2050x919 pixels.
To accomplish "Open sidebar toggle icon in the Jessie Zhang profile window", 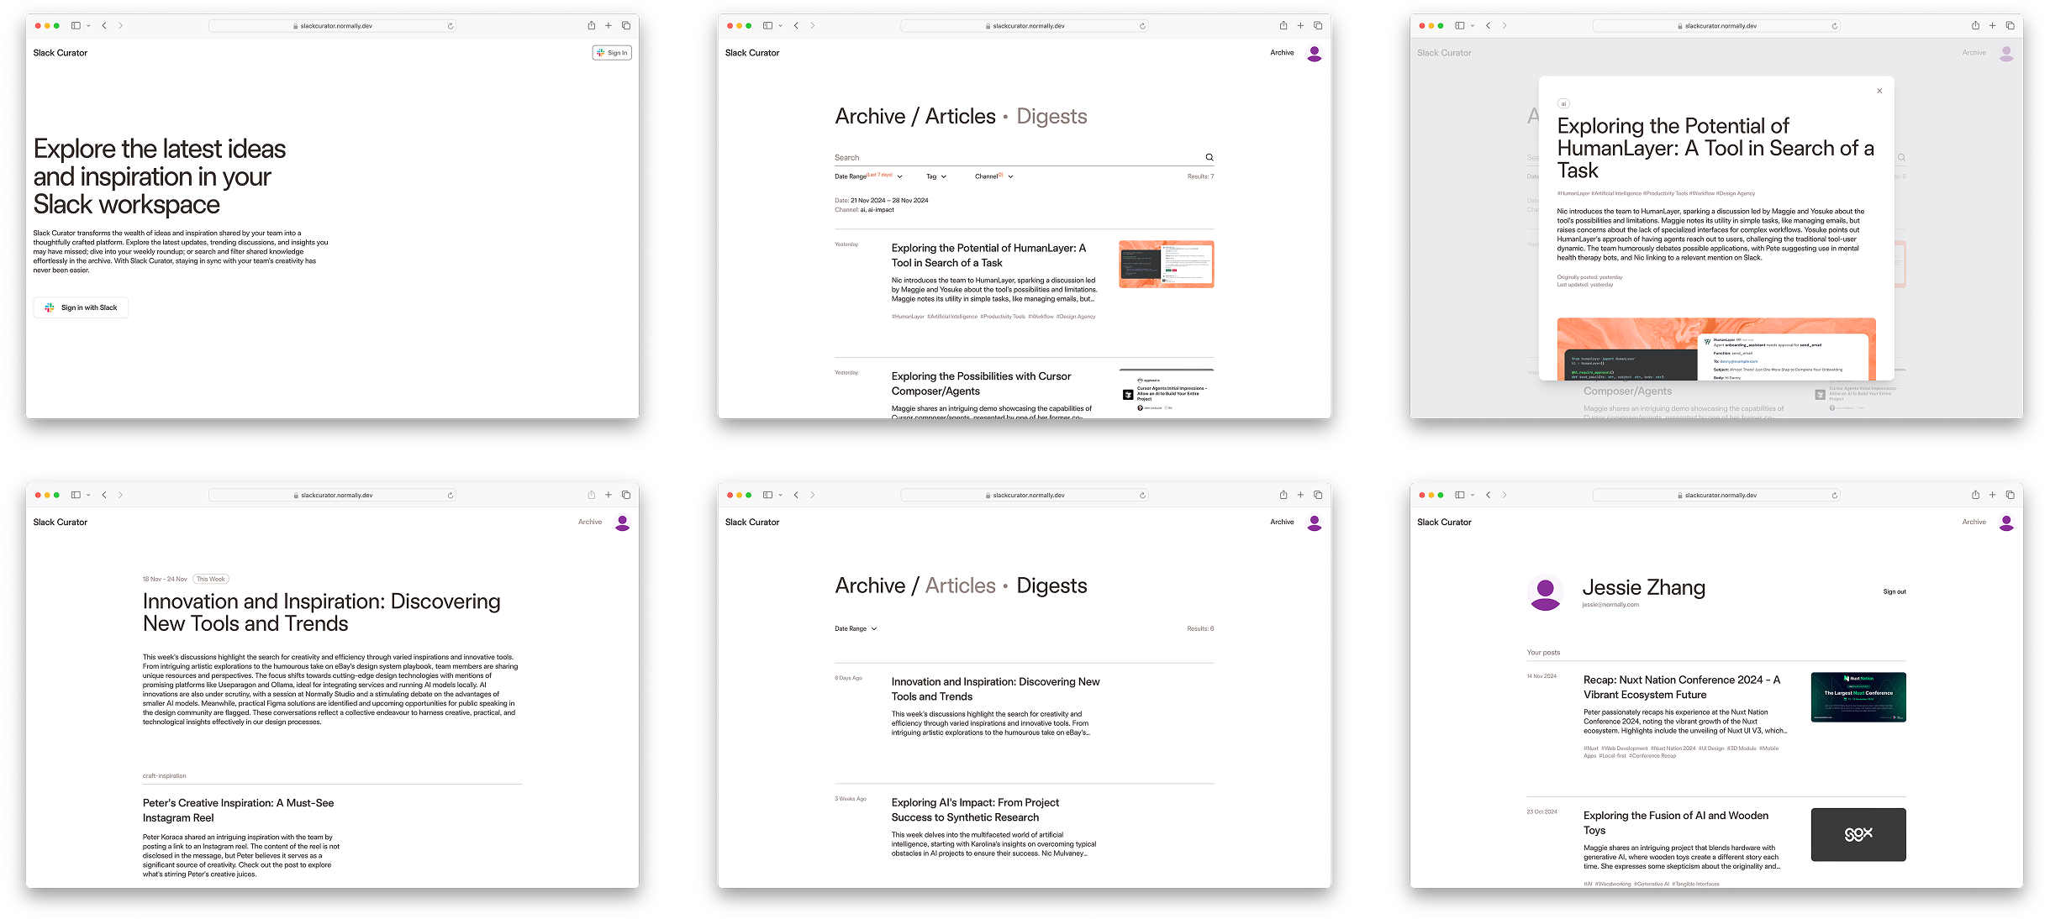I will tap(1459, 495).
